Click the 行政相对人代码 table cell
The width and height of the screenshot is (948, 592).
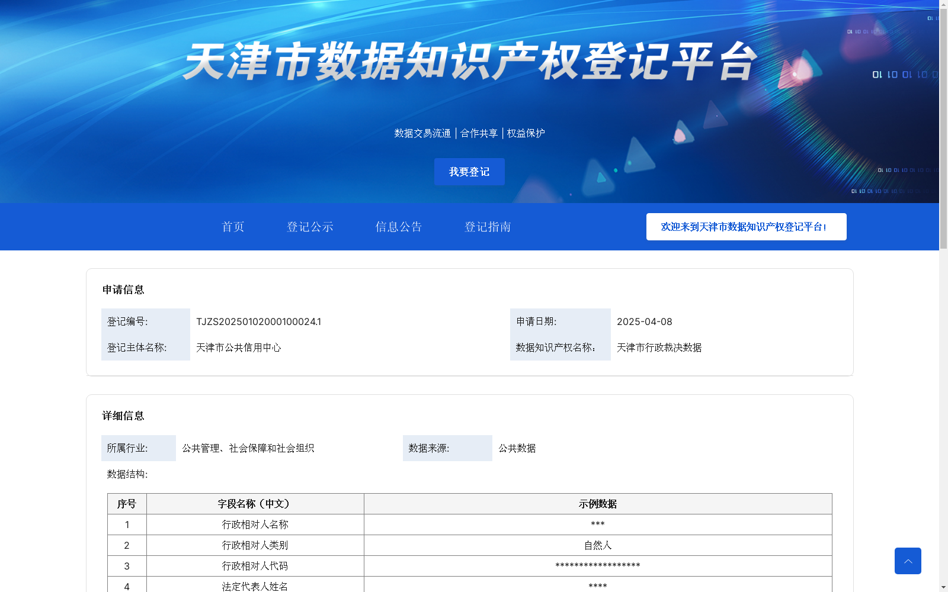[x=255, y=566]
